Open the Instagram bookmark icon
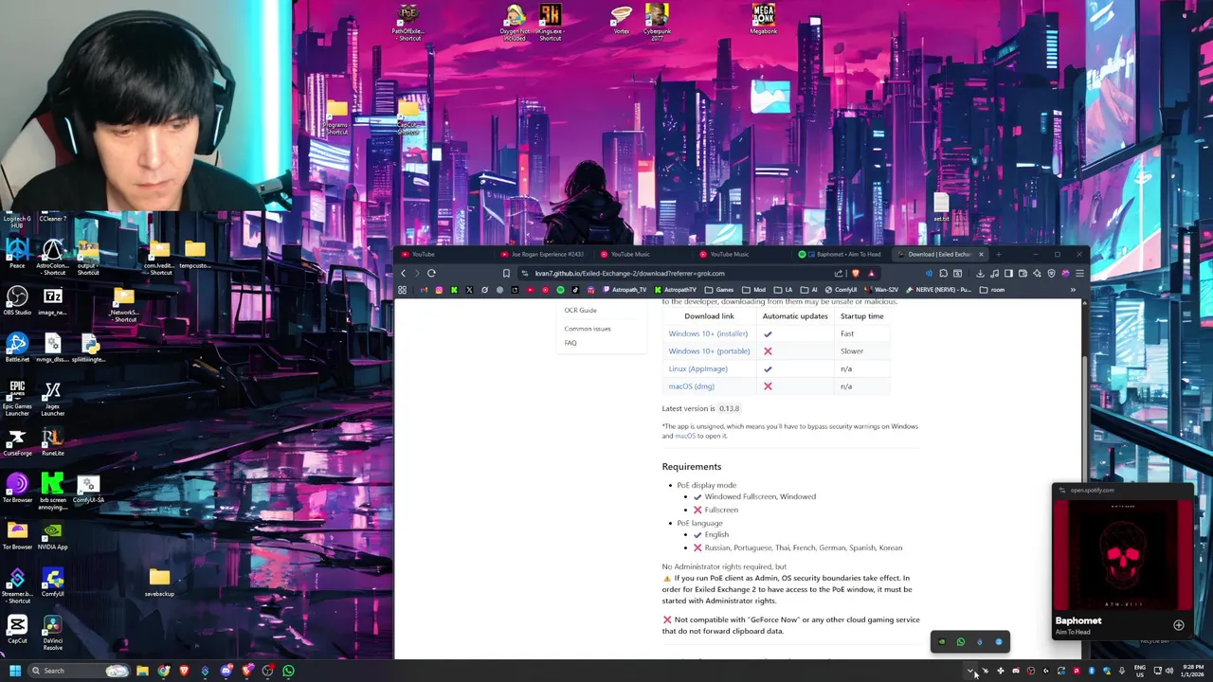Viewport: 1213px width, 682px height. [x=439, y=290]
